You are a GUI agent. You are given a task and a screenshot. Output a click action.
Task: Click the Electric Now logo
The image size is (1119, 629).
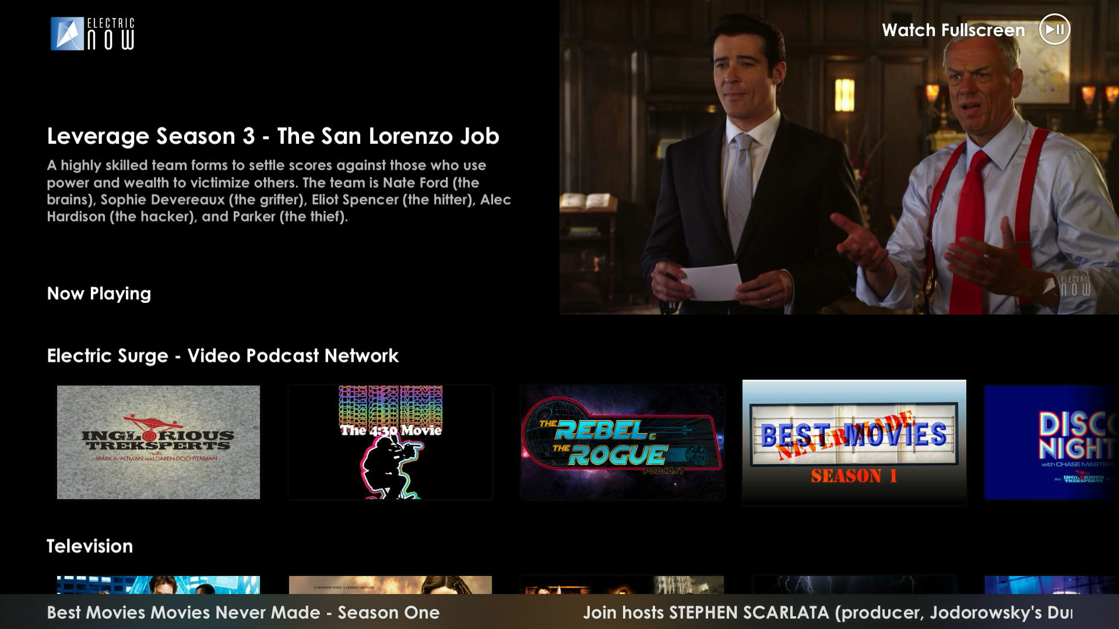pos(93,34)
